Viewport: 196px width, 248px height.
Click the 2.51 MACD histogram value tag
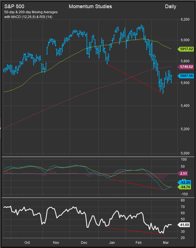(182, 174)
